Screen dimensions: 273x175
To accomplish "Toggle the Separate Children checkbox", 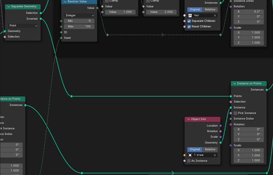I will click(189, 21).
